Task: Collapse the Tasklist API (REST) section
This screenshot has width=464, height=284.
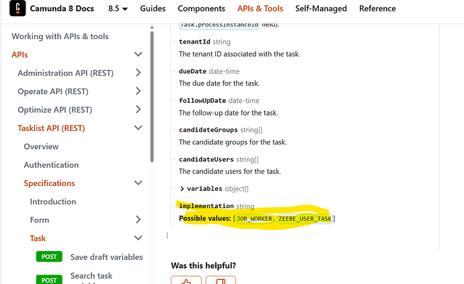Action: [x=139, y=128]
